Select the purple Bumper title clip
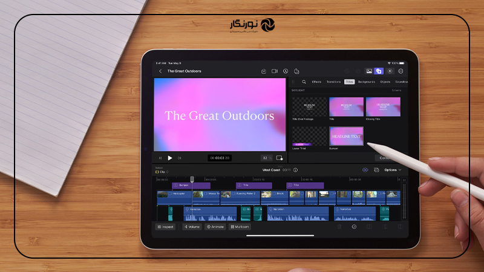 click(x=191, y=186)
